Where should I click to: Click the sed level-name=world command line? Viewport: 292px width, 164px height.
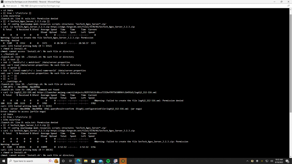click(x=43, y=70)
